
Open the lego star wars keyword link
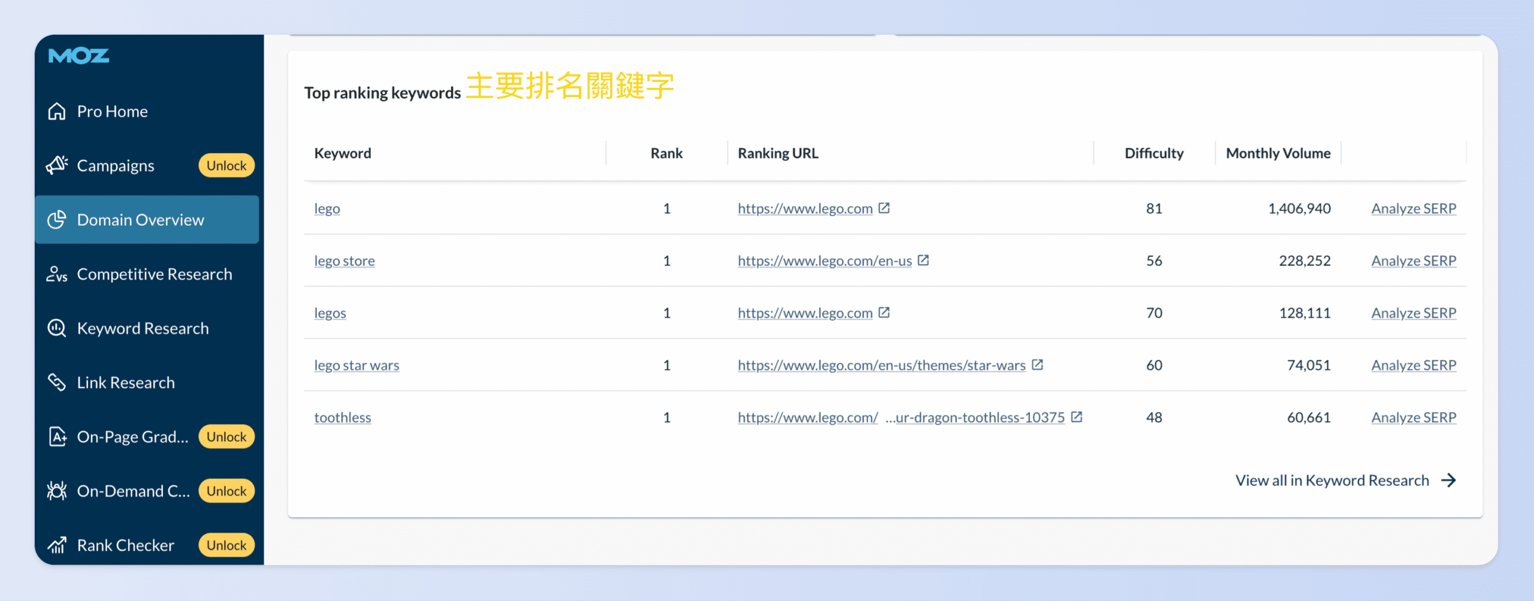point(357,365)
